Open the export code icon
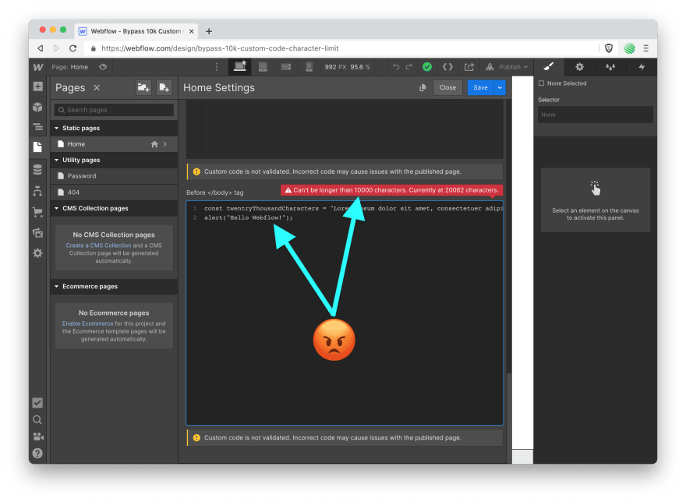The height and width of the screenshot is (502, 686). pyautogui.click(x=447, y=67)
